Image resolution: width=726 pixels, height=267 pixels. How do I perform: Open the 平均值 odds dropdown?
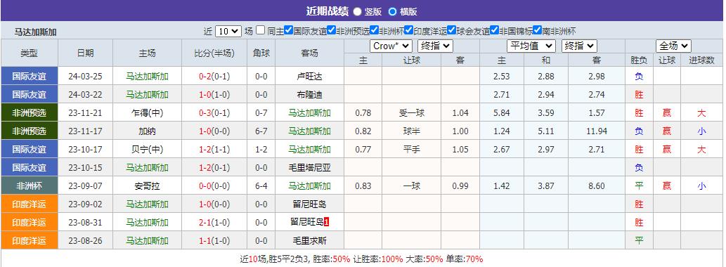point(531,46)
